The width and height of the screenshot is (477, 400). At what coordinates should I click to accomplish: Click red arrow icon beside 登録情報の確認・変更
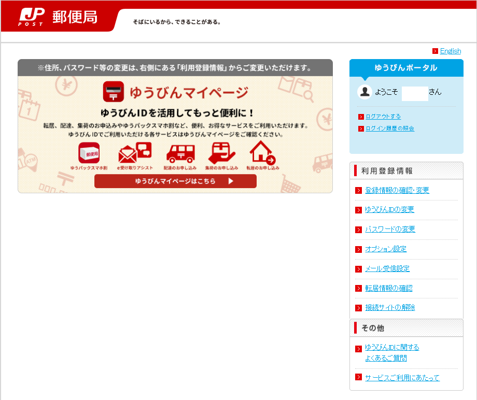pyautogui.click(x=358, y=191)
